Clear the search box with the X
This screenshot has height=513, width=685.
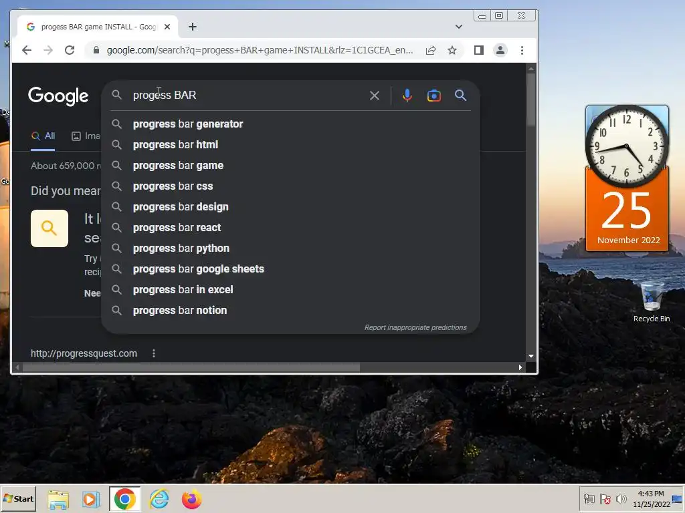pyautogui.click(x=375, y=96)
